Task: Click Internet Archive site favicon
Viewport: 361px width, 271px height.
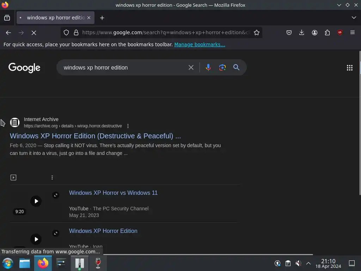Action: (15, 122)
